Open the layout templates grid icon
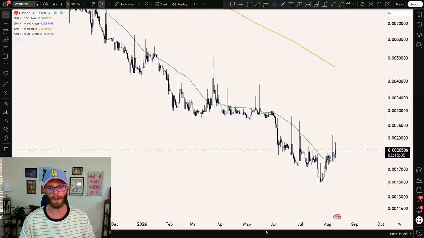The height and width of the screenshot is (238, 424). 146,4
